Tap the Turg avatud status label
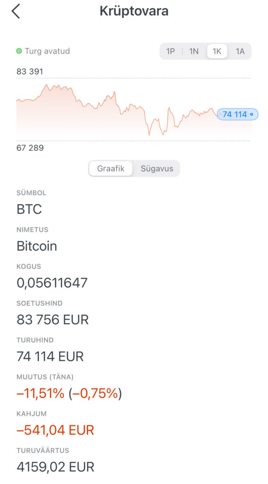Image resolution: width=268 pixels, height=484 pixels. tap(47, 51)
